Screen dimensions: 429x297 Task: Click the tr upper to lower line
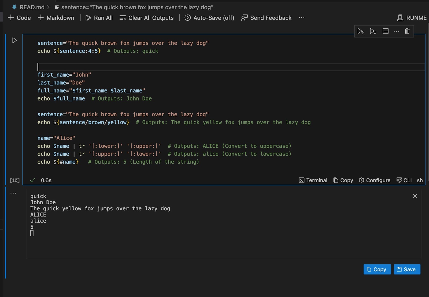tap(164, 154)
